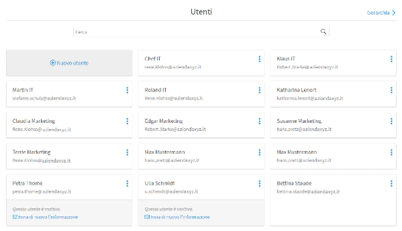Open options menu for Roland IT
Screen dimensions: 402x231
pos(259,90)
